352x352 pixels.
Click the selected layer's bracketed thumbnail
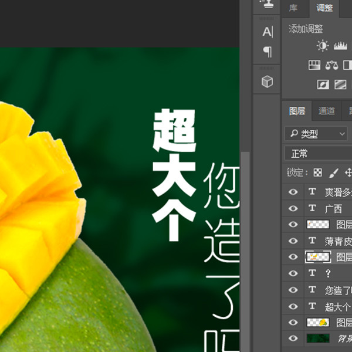[x=318, y=257]
